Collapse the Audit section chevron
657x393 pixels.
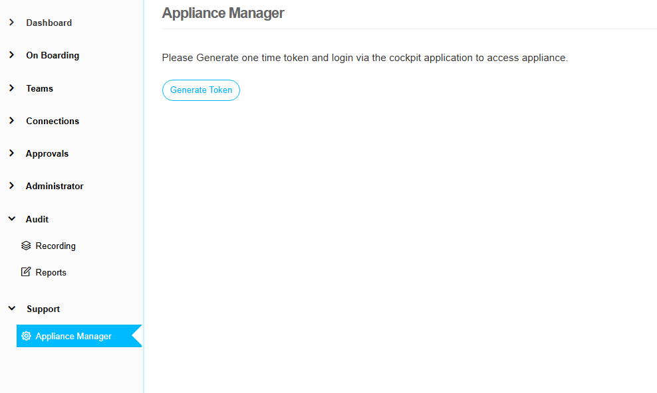pos(12,218)
